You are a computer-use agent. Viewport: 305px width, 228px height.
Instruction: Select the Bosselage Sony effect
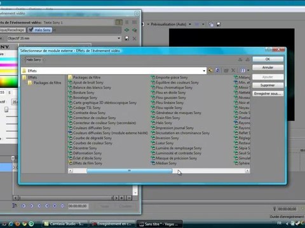pyautogui.click(x=85, y=98)
